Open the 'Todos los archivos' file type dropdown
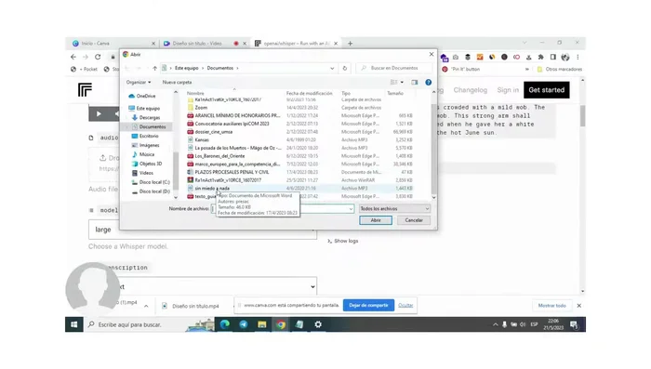The width and height of the screenshot is (651, 369). [394, 209]
